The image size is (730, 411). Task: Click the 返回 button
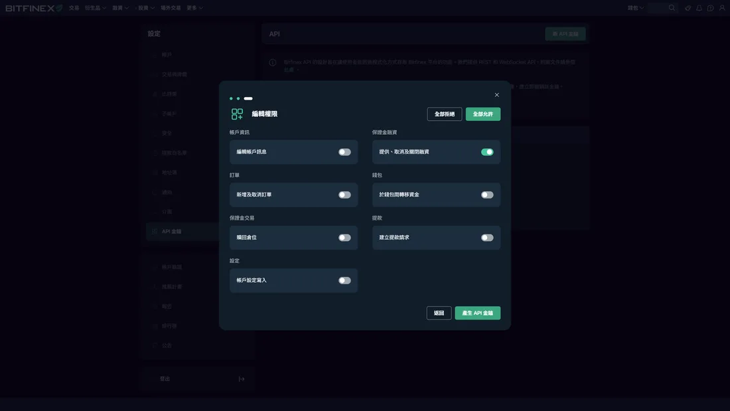pyautogui.click(x=439, y=313)
